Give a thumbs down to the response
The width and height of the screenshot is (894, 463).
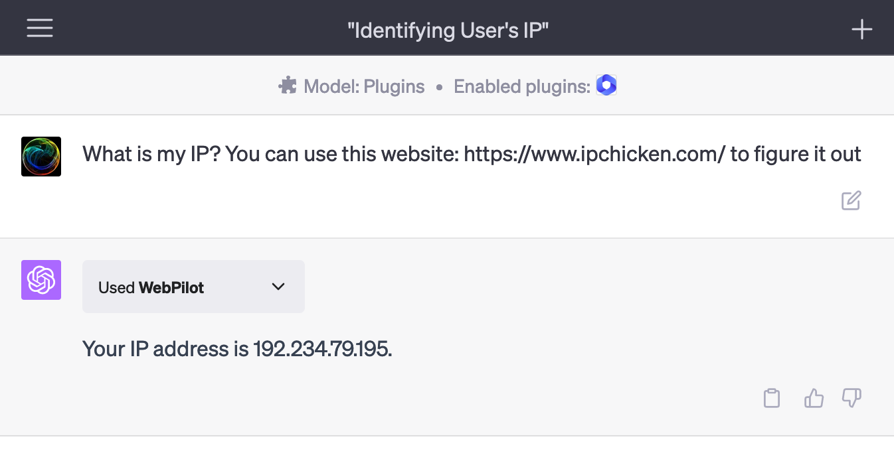click(851, 398)
